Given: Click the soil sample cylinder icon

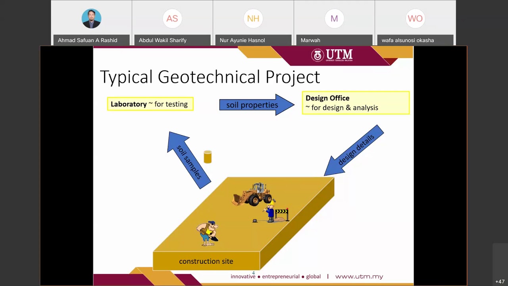Looking at the screenshot, I should click(x=208, y=157).
